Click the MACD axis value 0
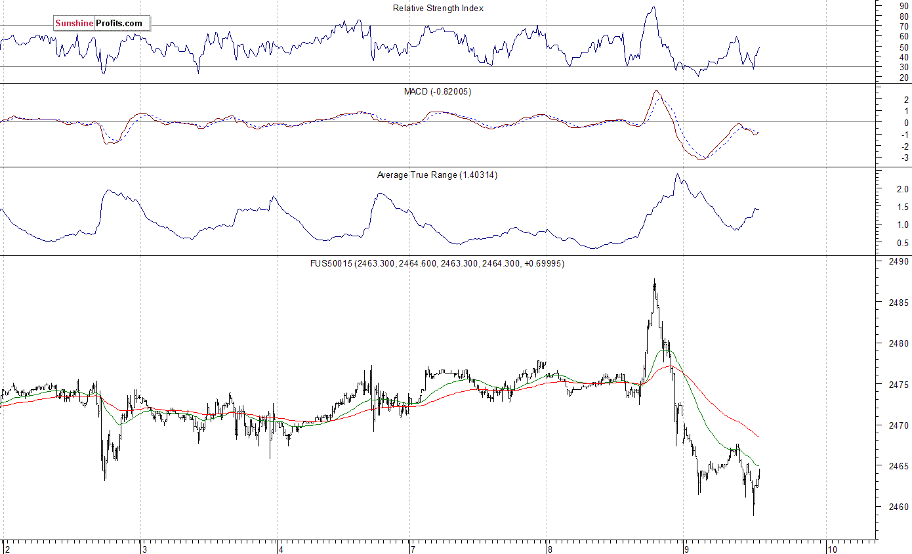This screenshot has width=912, height=554. click(x=906, y=123)
